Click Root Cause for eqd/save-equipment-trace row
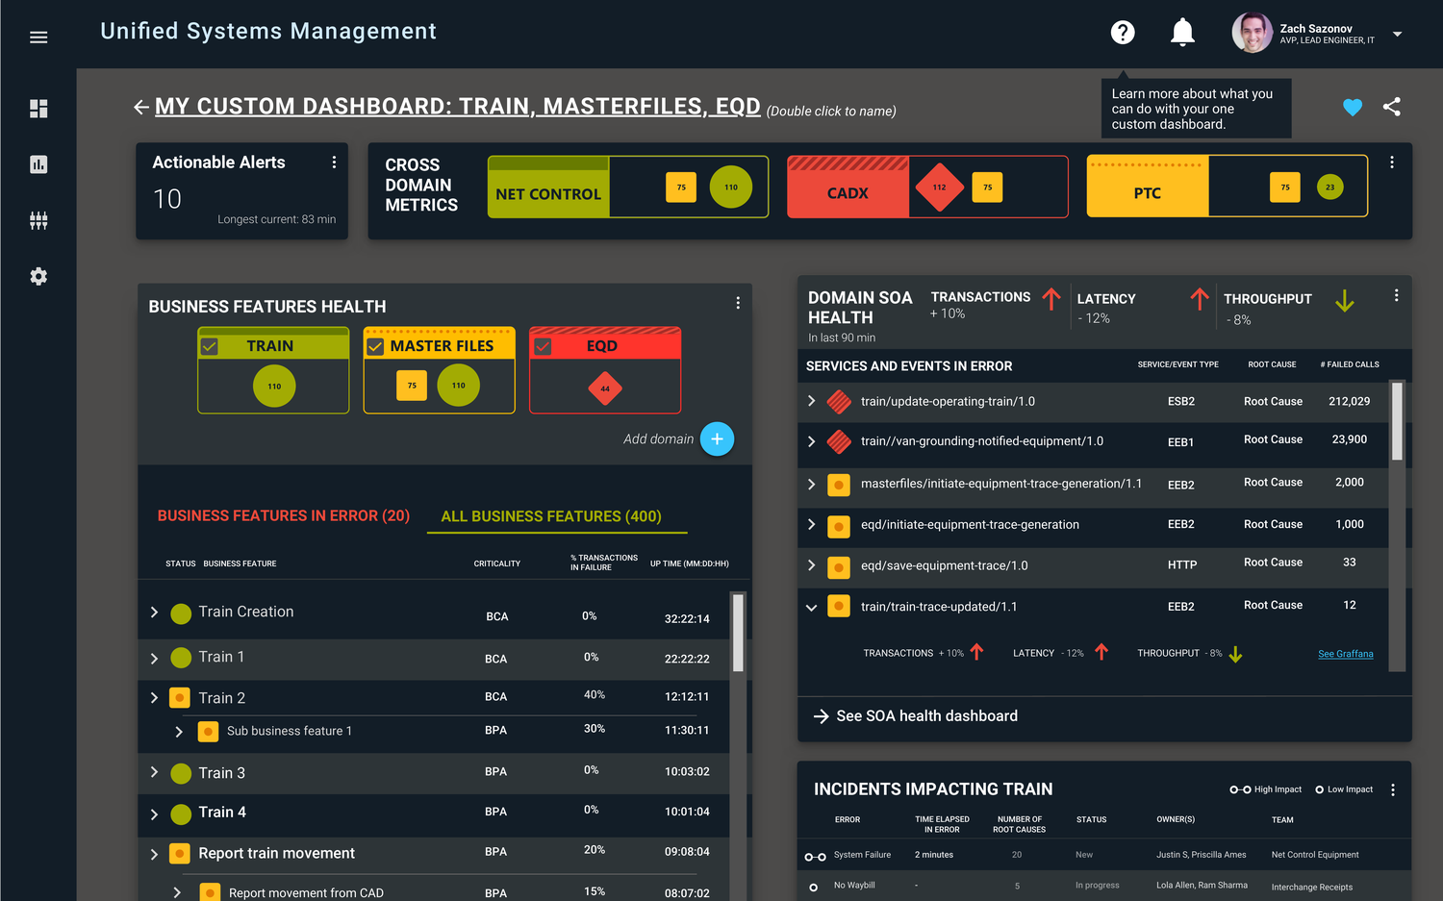The image size is (1443, 901). 1273,563
